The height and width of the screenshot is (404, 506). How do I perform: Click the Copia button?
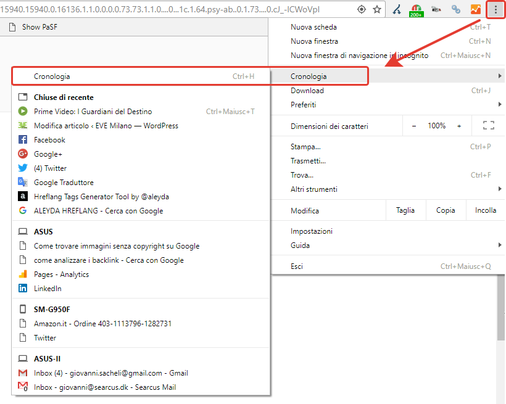[446, 210]
